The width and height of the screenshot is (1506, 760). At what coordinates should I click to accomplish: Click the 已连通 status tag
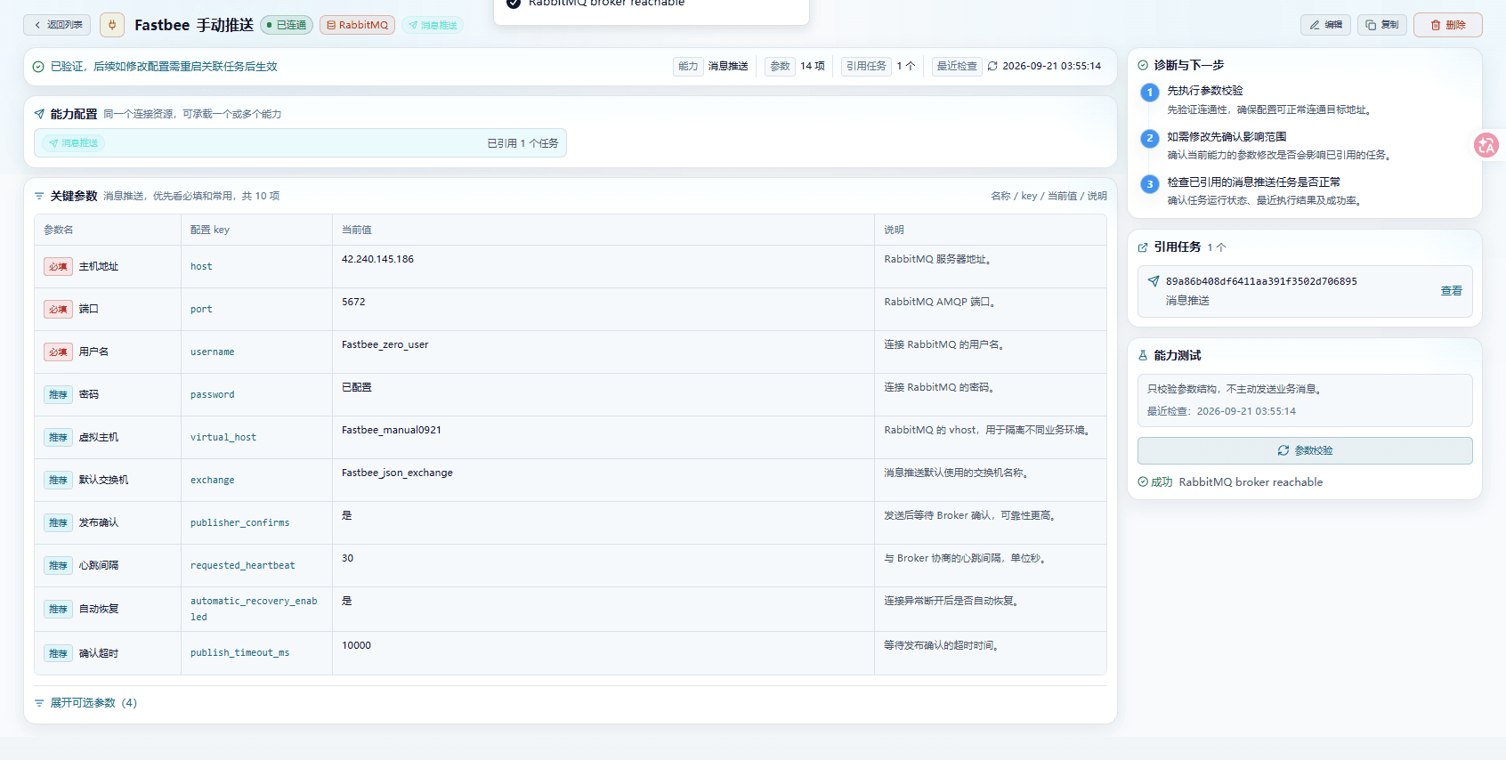coord(286,25)
